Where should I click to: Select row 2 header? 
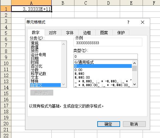click(6, 15)
